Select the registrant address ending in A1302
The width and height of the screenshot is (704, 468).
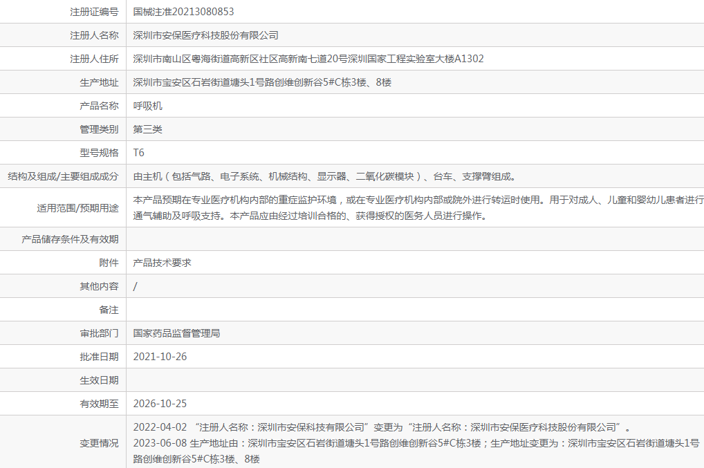(308, 59)
